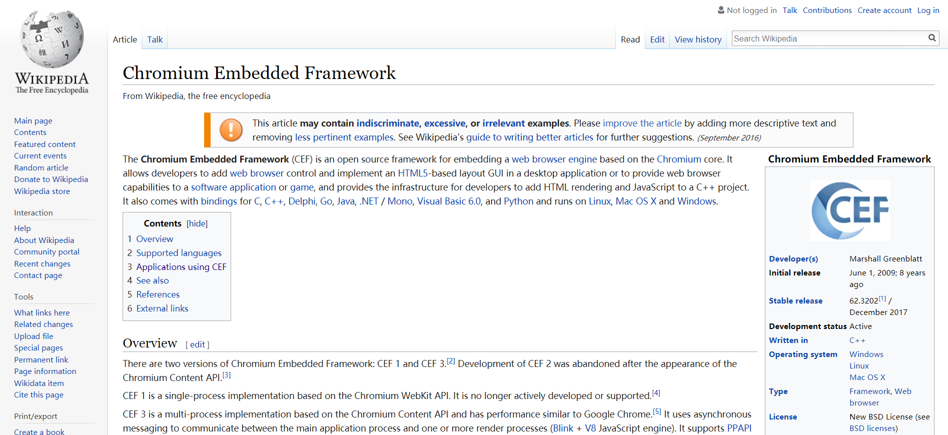Click the orange warning exclamation icon
Image resolution: width=948 pixels, height=435 pixels.
[231, 130]
